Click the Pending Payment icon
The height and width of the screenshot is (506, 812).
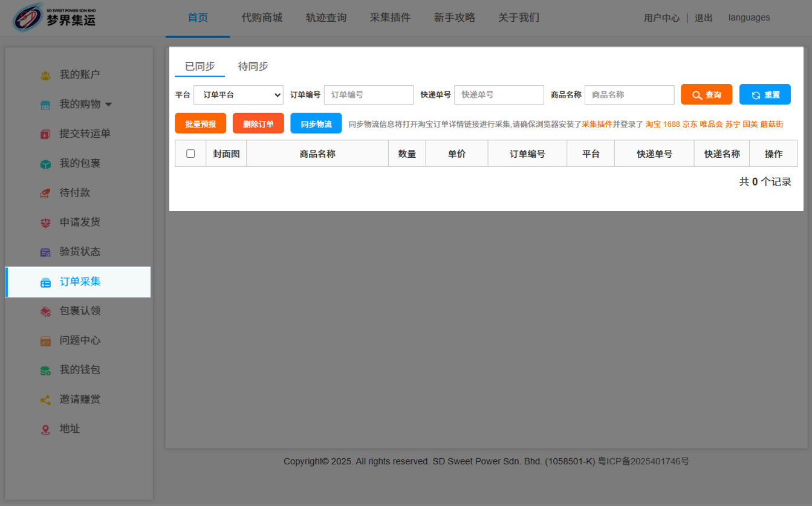45,193
